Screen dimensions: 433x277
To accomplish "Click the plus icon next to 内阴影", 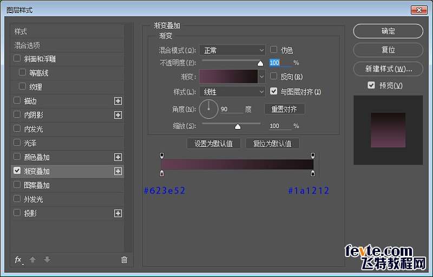I will tap(118, 115).
